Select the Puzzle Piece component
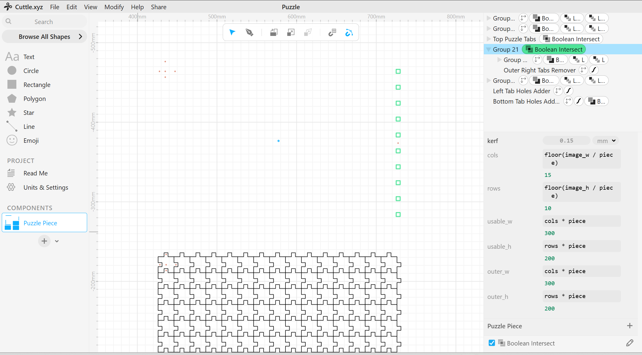642x355 pixels. pos(45,223)
